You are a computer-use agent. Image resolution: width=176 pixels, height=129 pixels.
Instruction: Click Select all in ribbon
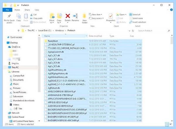135,14
